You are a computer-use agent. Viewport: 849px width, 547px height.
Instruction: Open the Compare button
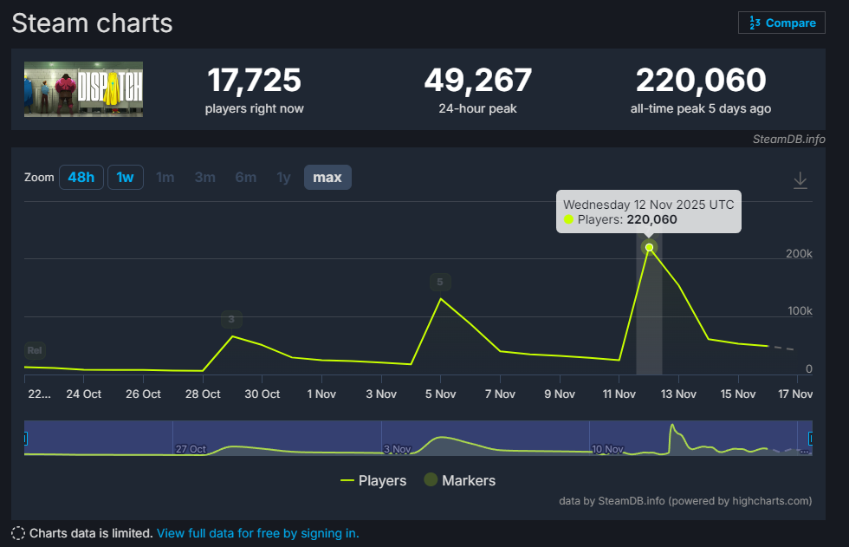tap(781, 23)
